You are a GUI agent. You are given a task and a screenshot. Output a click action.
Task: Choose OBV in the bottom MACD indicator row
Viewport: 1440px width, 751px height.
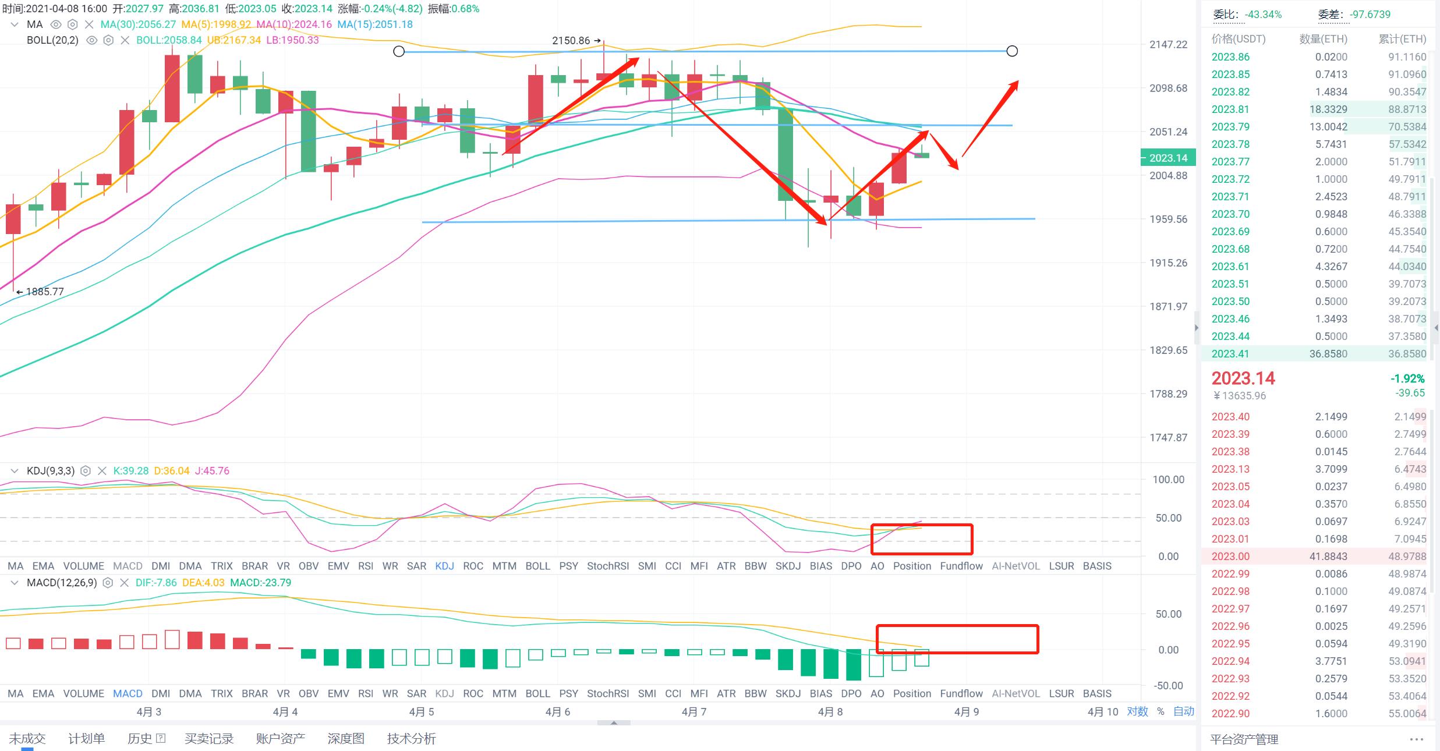click(x=309, y=693)
